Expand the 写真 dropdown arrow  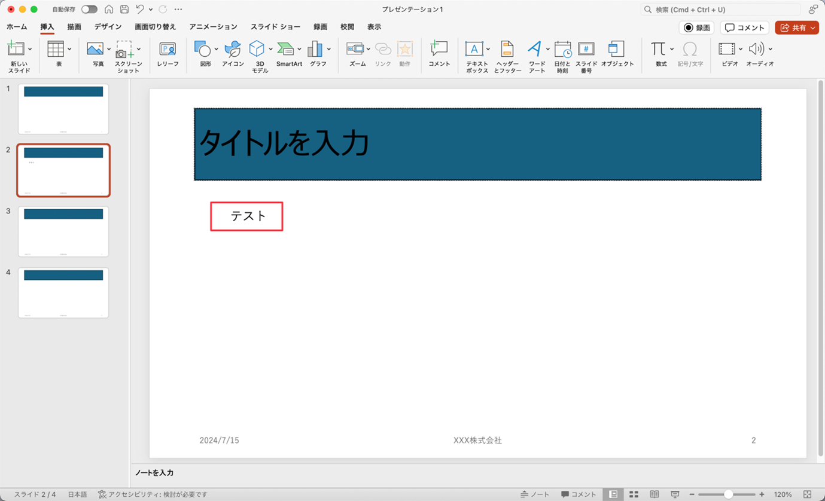[109, 49]
